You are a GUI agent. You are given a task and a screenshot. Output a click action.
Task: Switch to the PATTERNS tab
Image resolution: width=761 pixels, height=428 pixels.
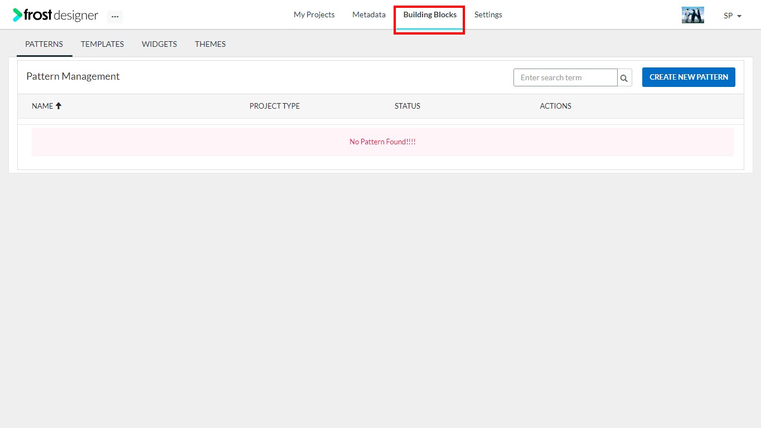point(44,44)
